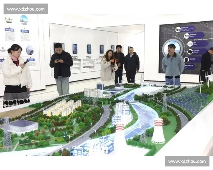Screen dimensions: 213x170
Task: Select the yellow apartment blocks in the model
Action: click(x=62, y=108)
